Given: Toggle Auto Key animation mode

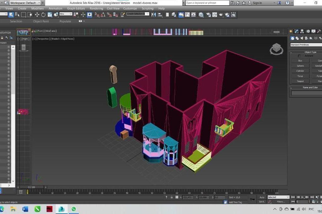Looking at the screenshot, I should (x=262, y=197).
